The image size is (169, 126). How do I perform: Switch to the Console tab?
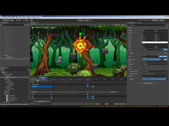(x=34, y=78)
